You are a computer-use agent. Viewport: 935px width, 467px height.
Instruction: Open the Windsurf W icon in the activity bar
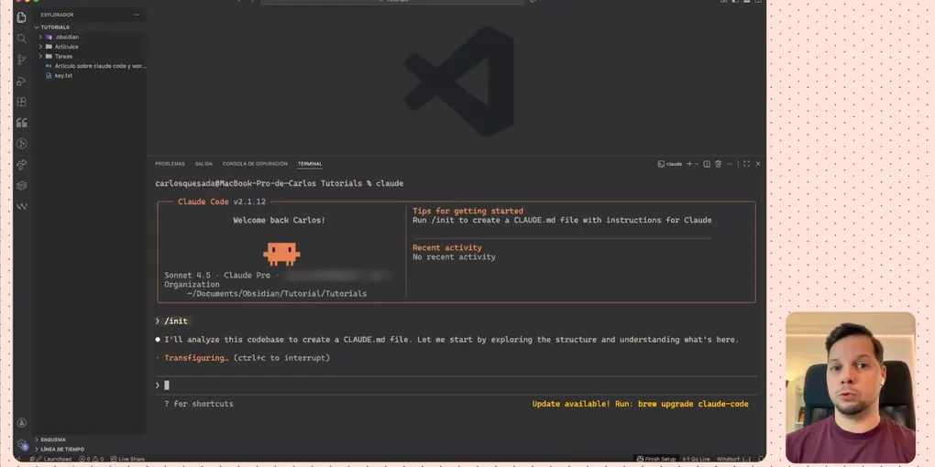click(21, 207)
